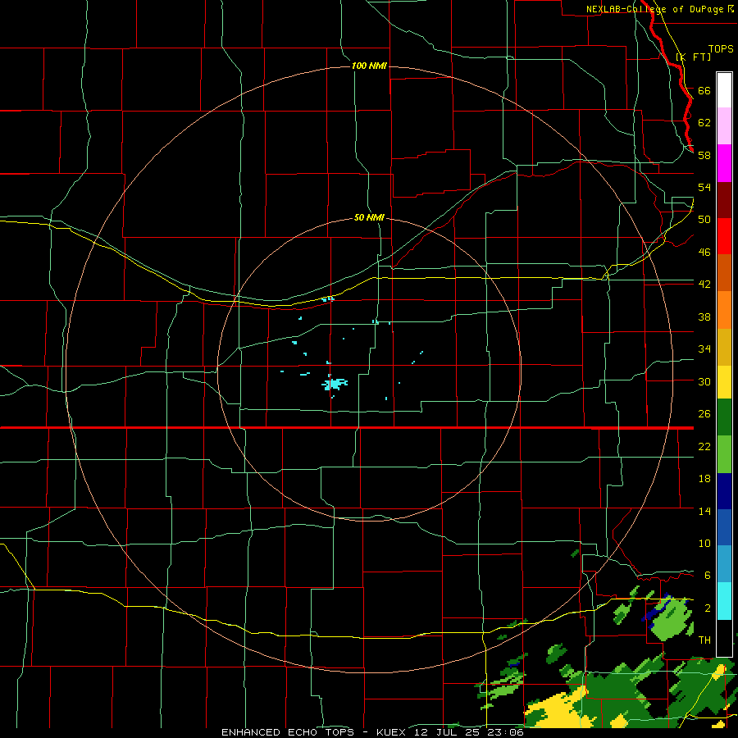The image size is (738, 738).
Task: Click the 42 value on the legend
Action: (704, 285)
